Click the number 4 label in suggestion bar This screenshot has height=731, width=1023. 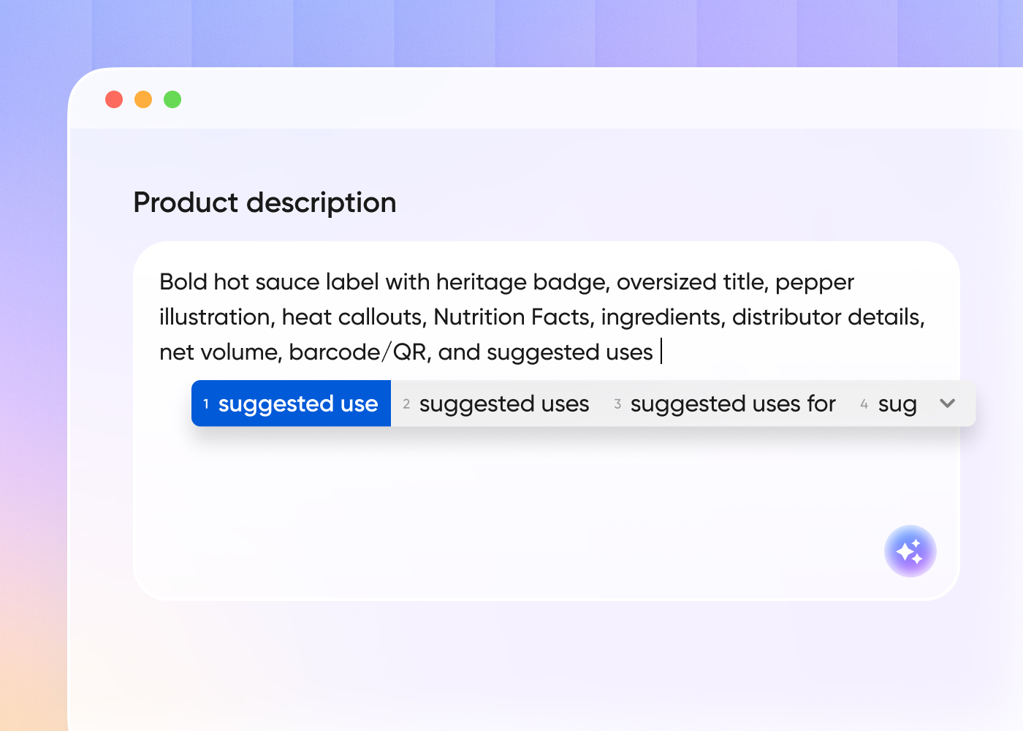[864, 403]
